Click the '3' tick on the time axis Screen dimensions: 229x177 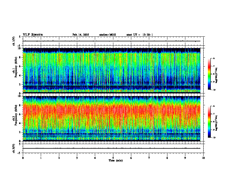(x=77, y=158)
